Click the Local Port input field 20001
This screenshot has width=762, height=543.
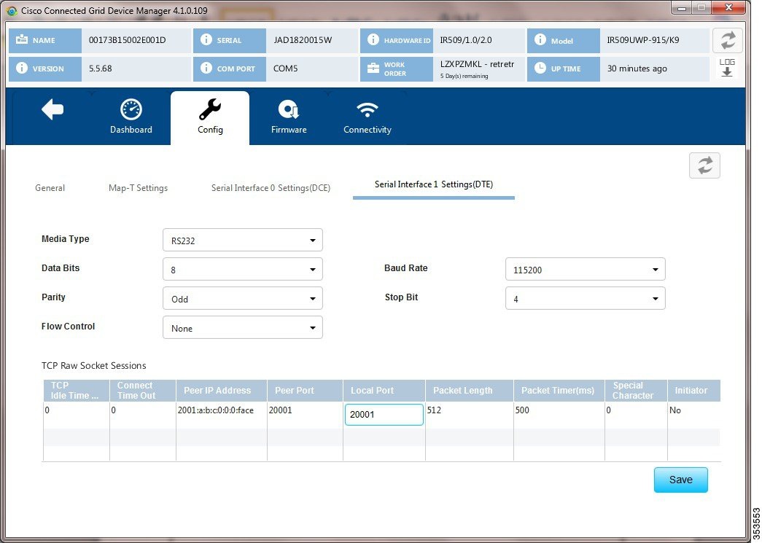(384, 415)
